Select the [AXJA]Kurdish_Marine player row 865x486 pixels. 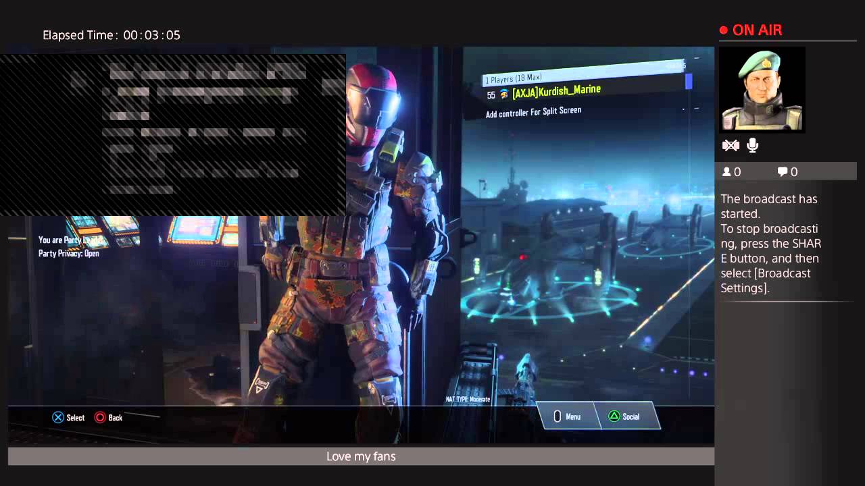point(585,91)
